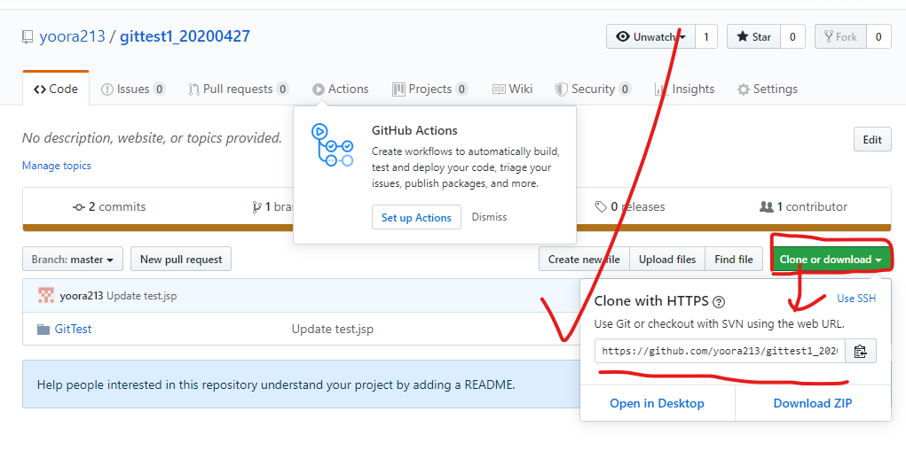Viewport: 906px width, 458px height.
Task: Open the Pull requests tab
Action: tap(238, 89)
